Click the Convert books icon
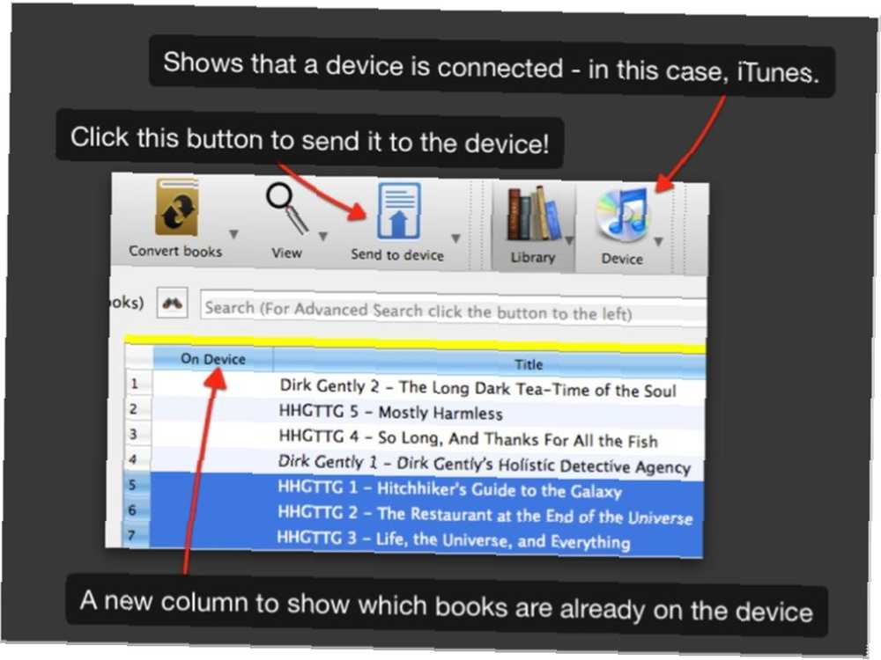The width and height of the screenshot is (881, 660). pyautogui.click(x=177, y=208)
